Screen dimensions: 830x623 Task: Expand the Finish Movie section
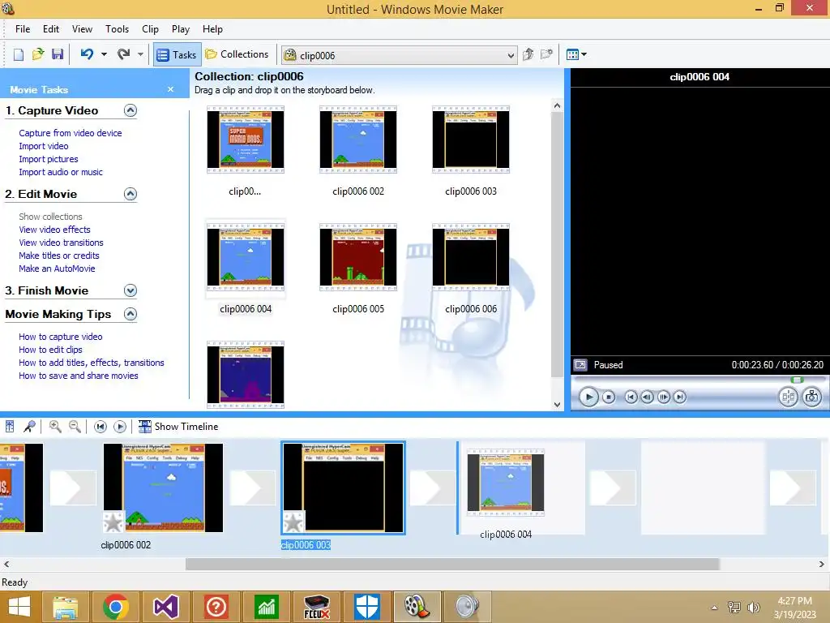(130, 290)
